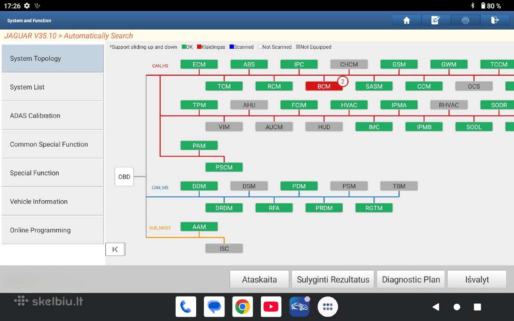Click the Ataskaita button
Screen dimensions: 514x321
click(260, 279)
